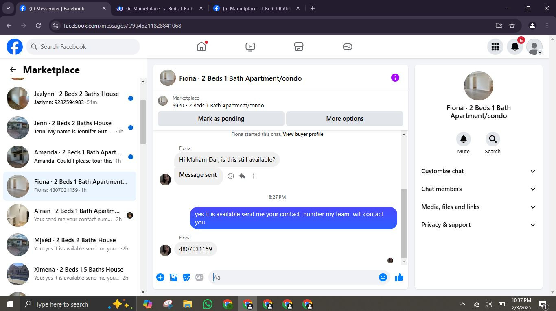Open more options for Message sent bubble
Viewport: 556px width, 311px height.
[x=254, y=176]
